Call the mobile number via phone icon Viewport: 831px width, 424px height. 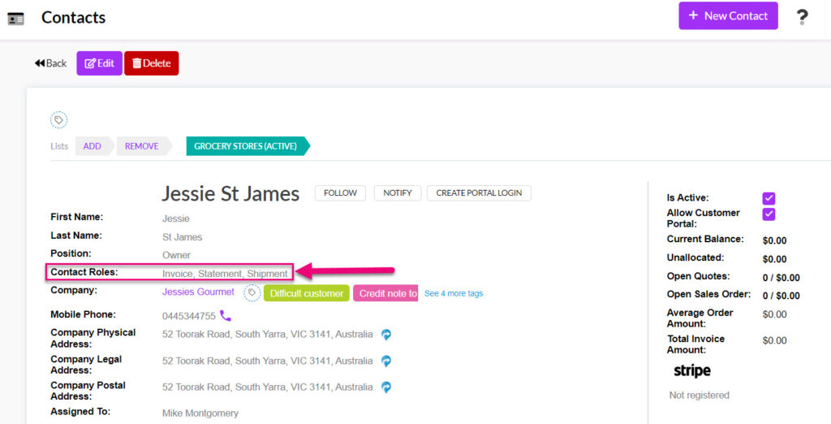(226, 316)
